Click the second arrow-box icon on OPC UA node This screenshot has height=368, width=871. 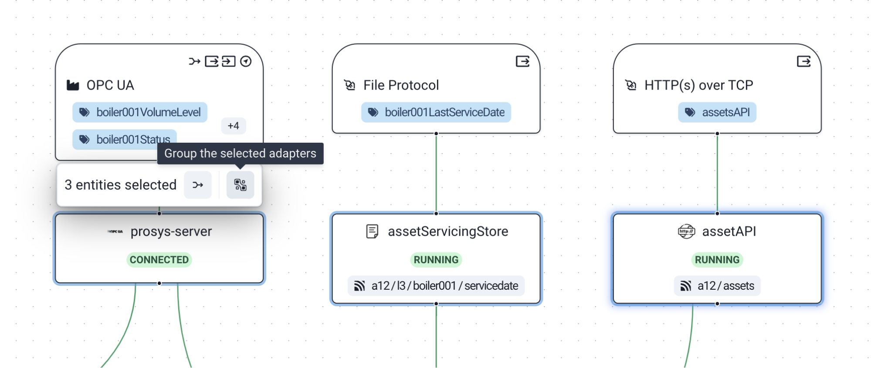click(x=228, y=61)
